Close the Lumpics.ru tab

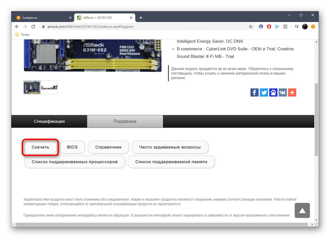[70, 18]
